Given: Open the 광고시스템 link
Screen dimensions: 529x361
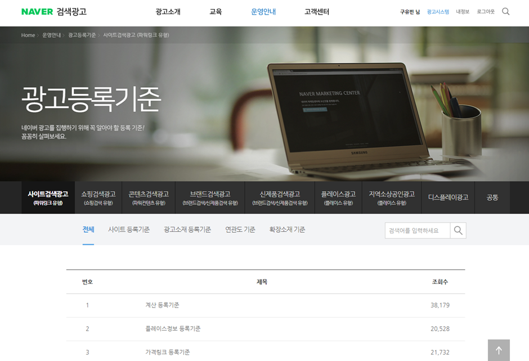Looking at the screenshot, I should pos(438,12).
